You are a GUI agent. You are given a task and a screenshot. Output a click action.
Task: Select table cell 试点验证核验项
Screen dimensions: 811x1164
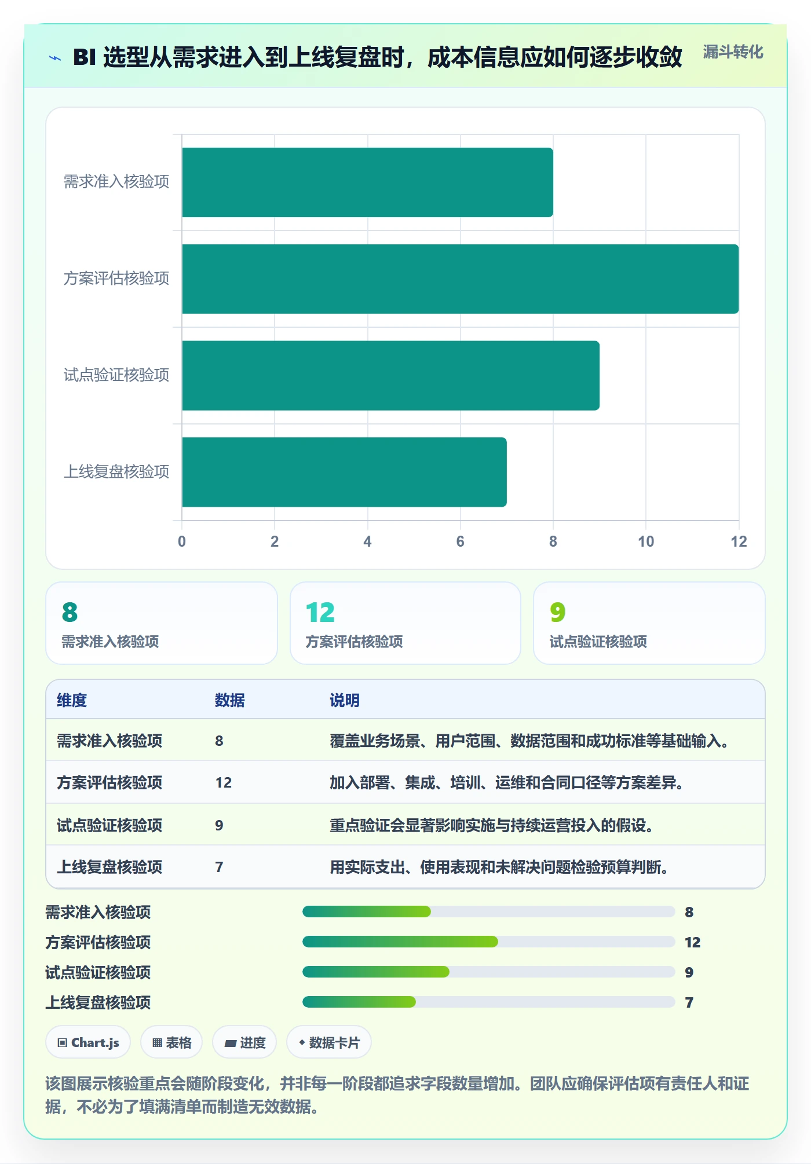[x=109, y=825]
